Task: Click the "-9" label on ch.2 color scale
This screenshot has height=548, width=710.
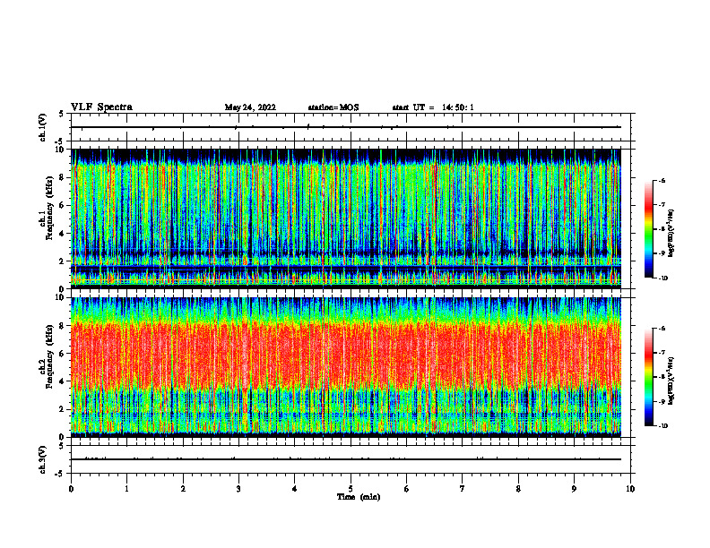Action: pyautogui.click(x=662, y=401)
